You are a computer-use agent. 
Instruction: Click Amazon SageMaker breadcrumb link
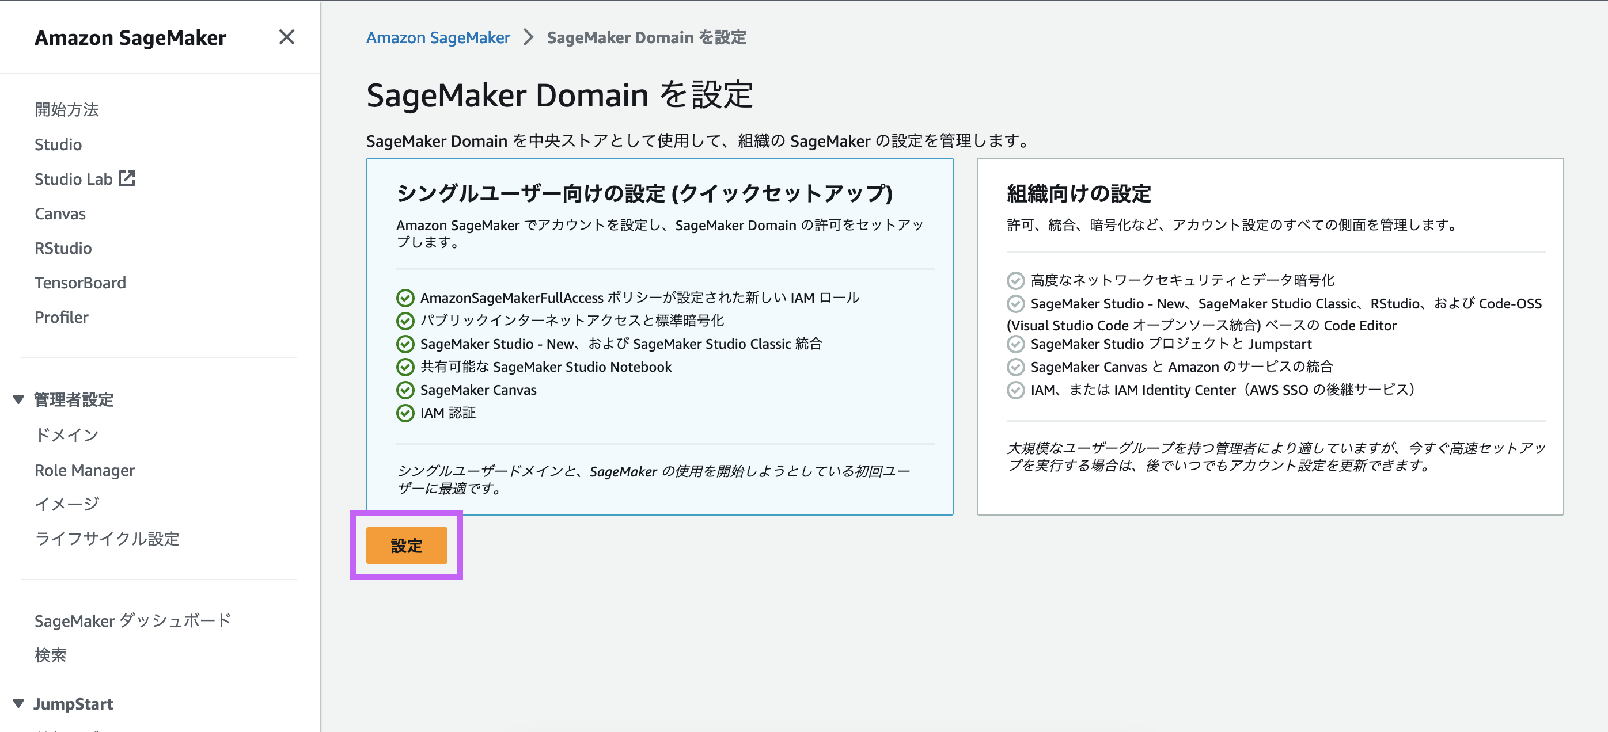click(x=438, y=37)
